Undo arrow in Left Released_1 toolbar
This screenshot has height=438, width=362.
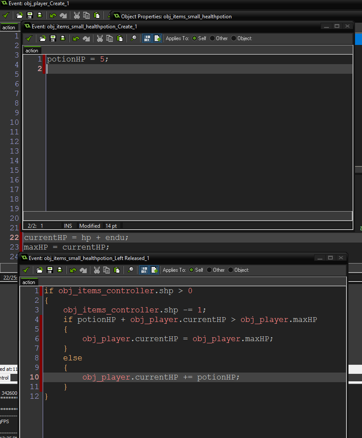pyautogui.click(x=73, y=270)
